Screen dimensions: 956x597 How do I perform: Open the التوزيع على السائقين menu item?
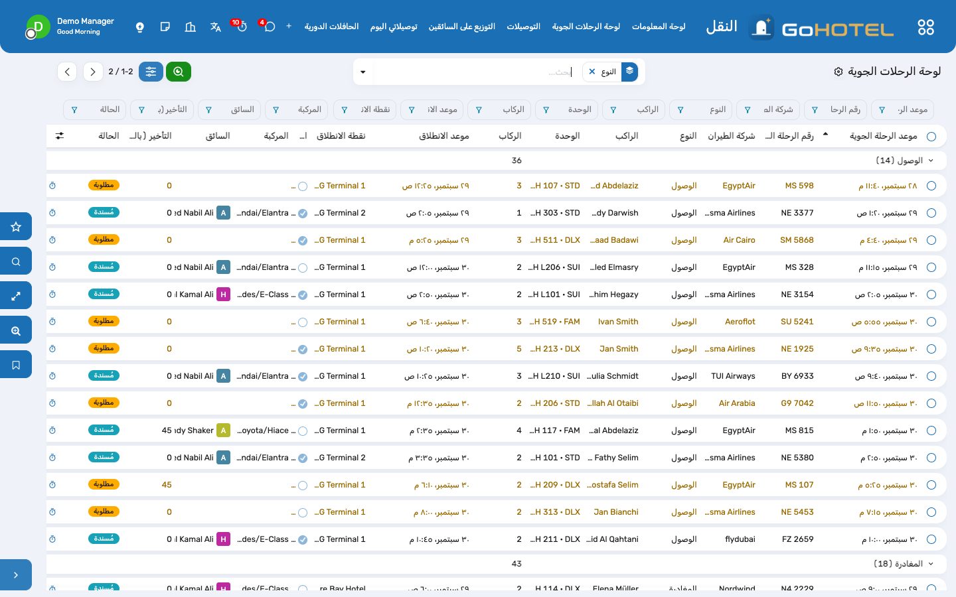tap(462, 27)
